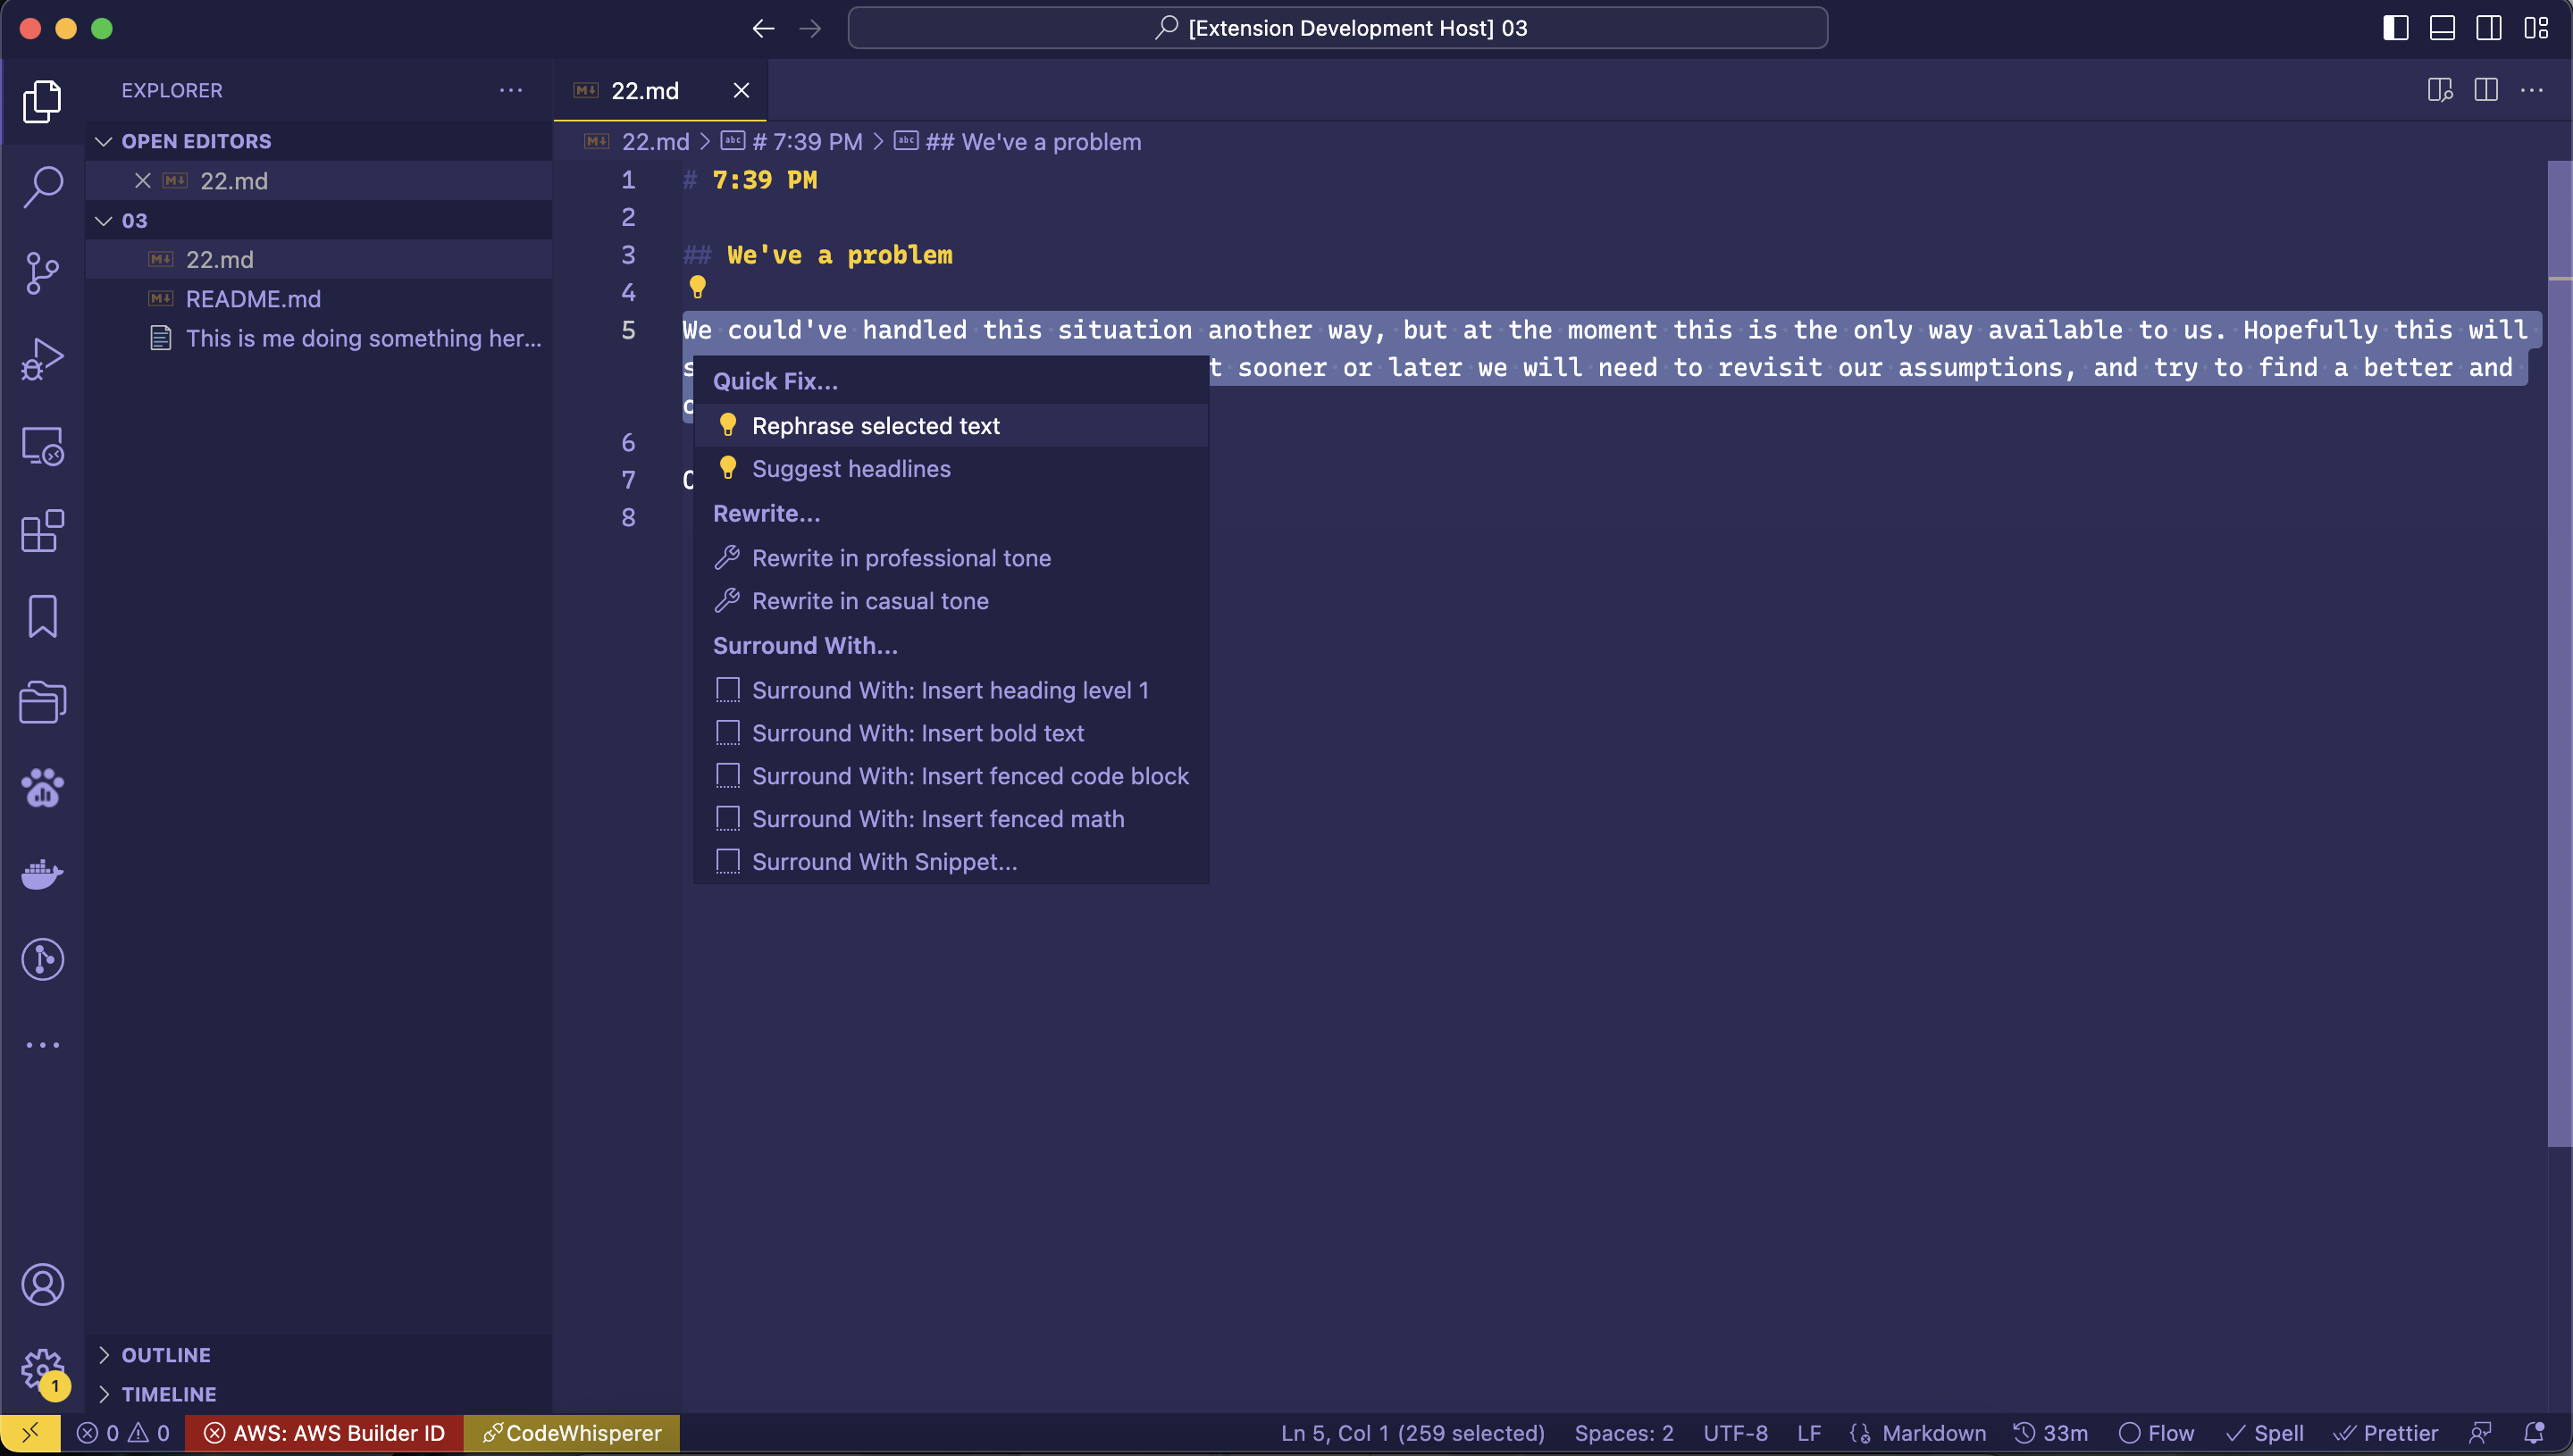
Task: Expand the TIMELINE section
Action: coord(318,1394)
